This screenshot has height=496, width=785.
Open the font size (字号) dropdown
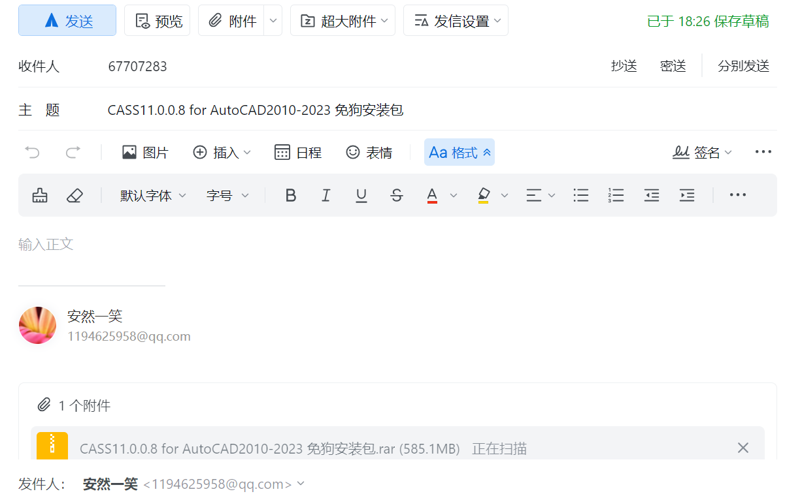227,195
